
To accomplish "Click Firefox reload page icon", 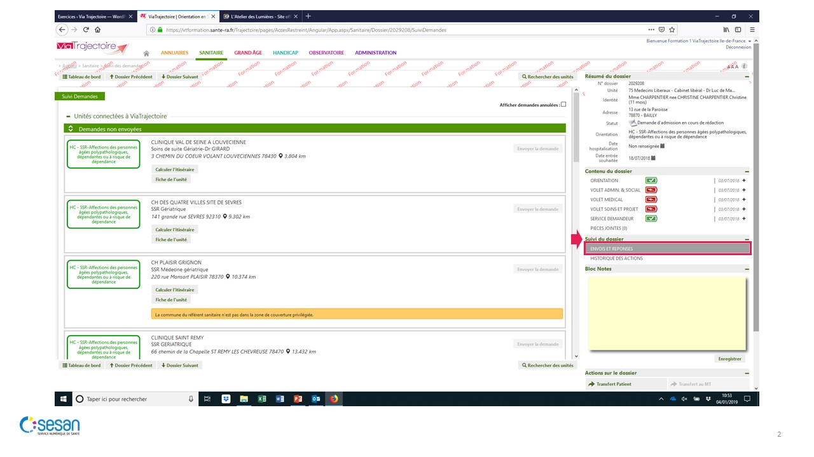I will 86,30.
